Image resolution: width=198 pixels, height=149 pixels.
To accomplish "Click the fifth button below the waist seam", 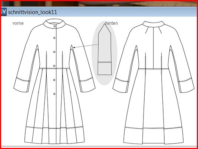I will coord(54,80).
